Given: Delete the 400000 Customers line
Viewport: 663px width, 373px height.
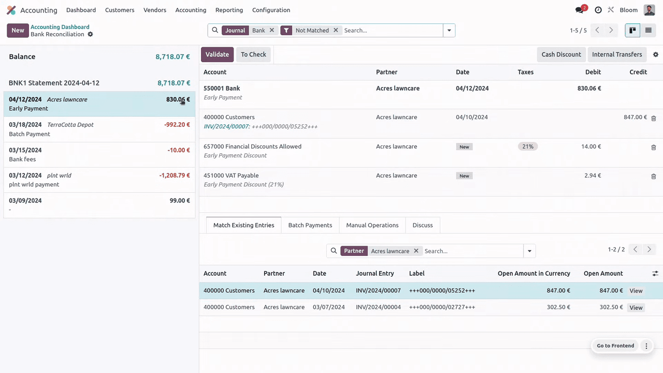Looking at the screenshot, I should tap(653, 118).
